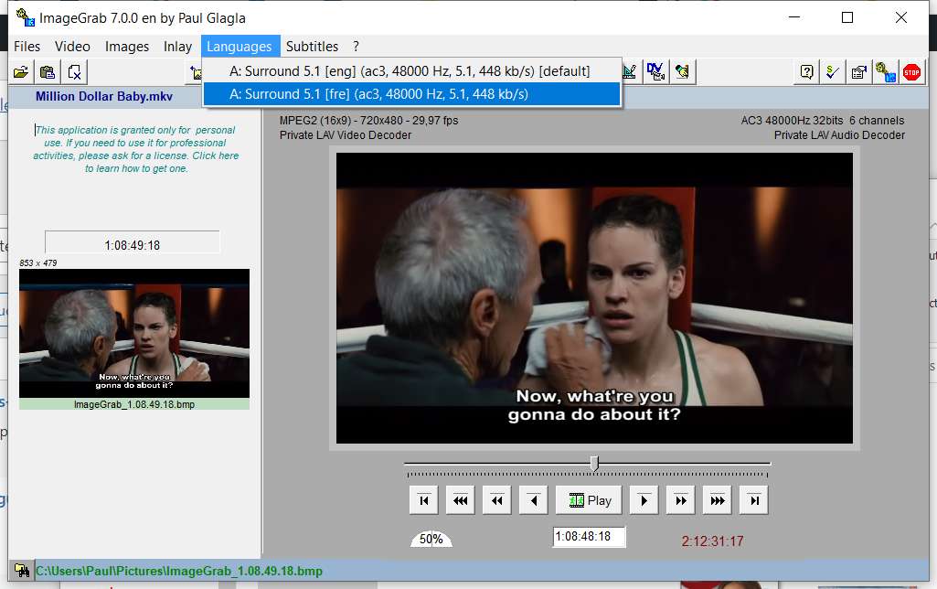Select Surround 5.1 [fre] audio track
This screenshot has width=937, height=589.
[x=411, y=94]
